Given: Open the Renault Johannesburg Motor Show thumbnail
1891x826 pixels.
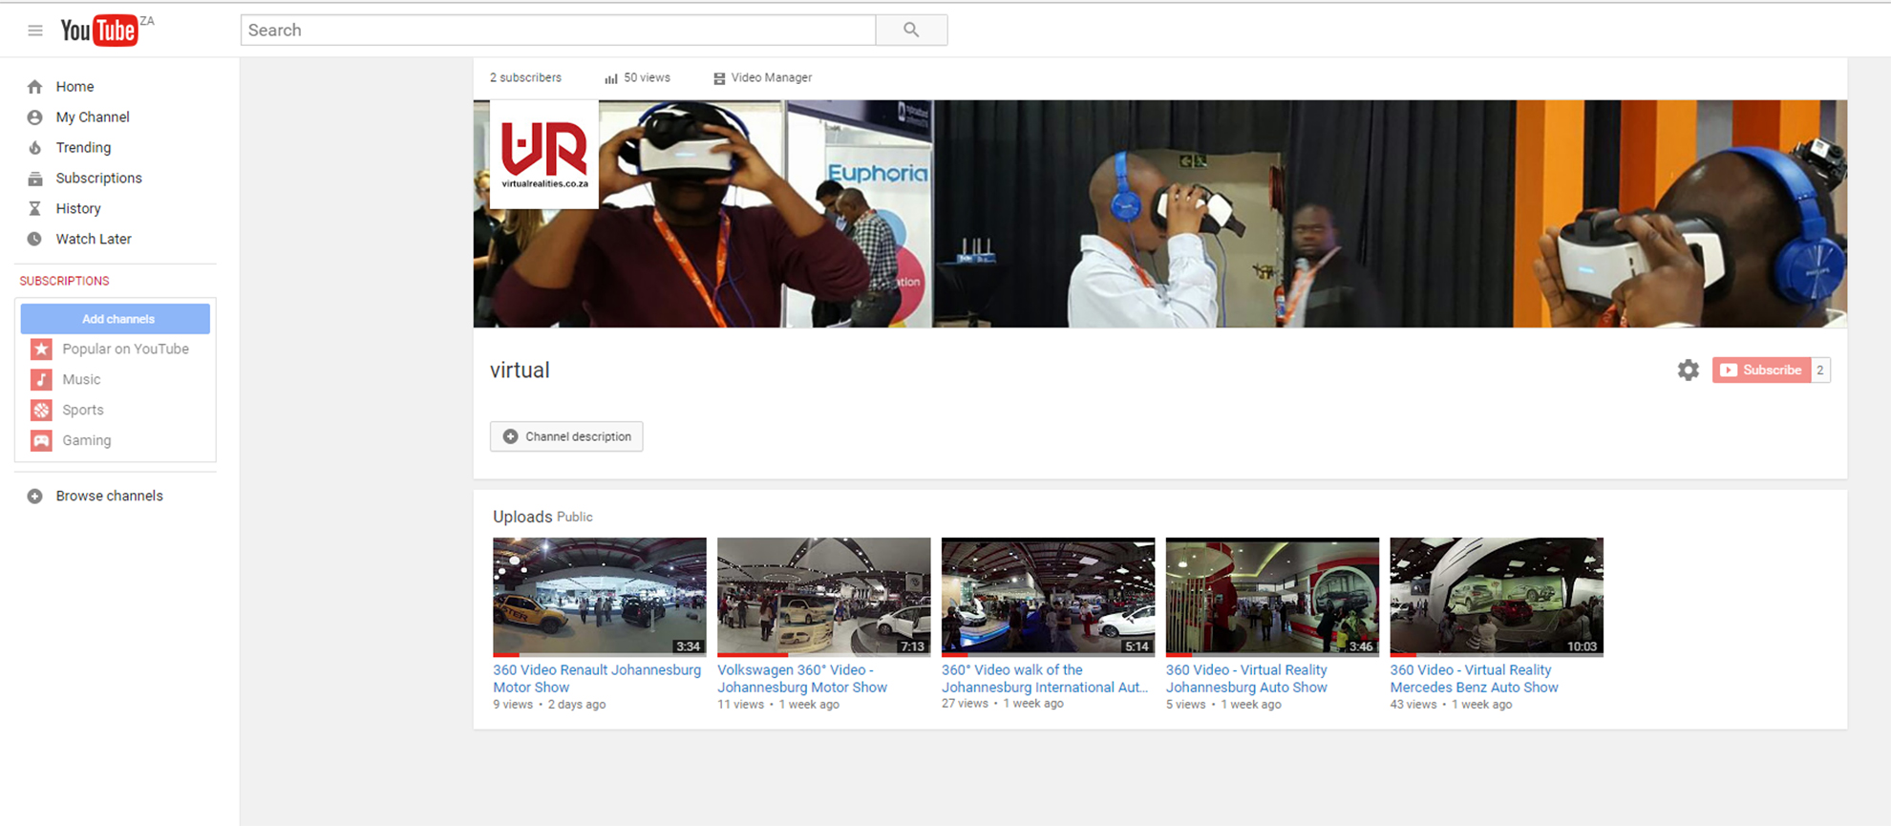Looking at the screenshot, I should tap(599, 596).
